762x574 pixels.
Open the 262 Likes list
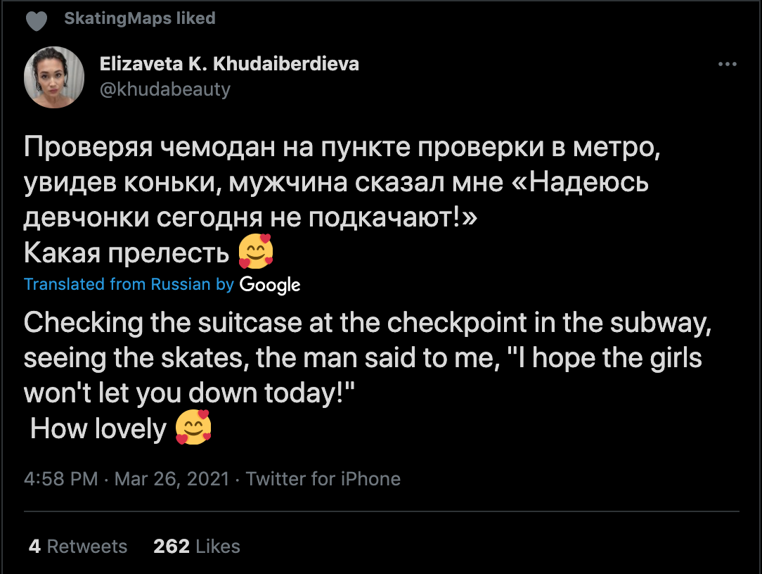(197, 546)
